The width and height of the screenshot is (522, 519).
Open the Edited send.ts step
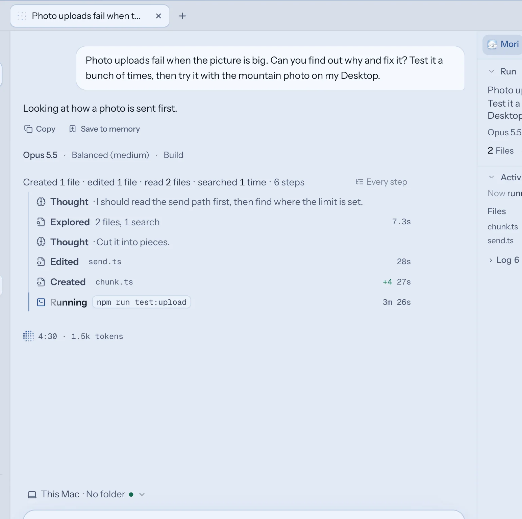(x=223, y=262)
